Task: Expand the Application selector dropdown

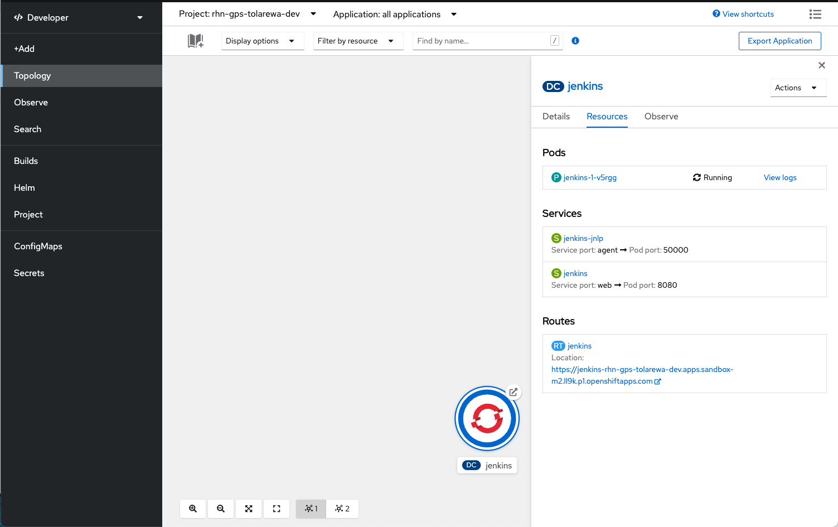Action: pos(395,14)
